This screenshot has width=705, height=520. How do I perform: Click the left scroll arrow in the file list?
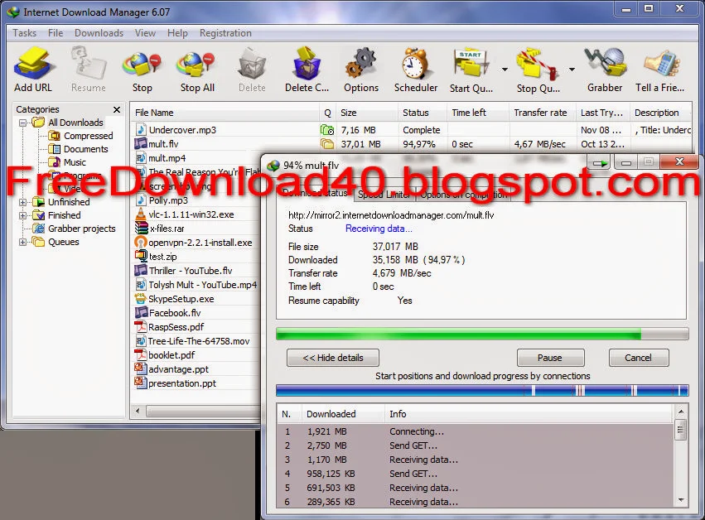tap(138, 411)
